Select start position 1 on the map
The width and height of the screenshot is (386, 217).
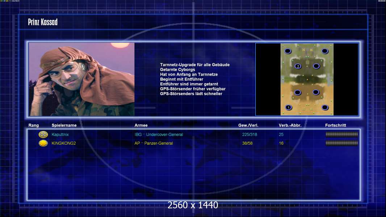289,107
